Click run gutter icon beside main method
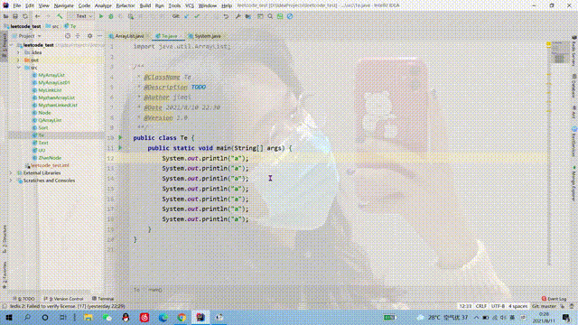Image resolution: width=578 pixels, height=325 pixels. (x=120, y=148)
